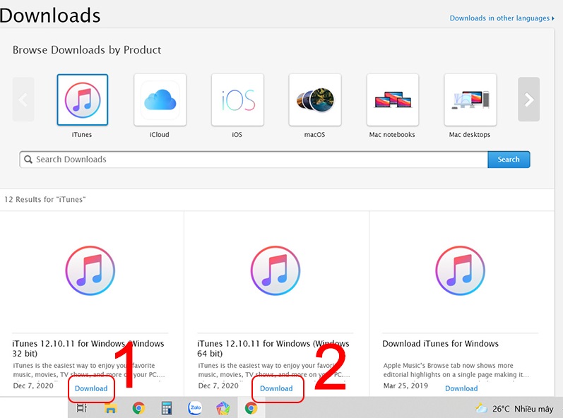Open Downloads in other languages dropdown
Viewport: 563px width, 418px height.
[x=502, y=18]
